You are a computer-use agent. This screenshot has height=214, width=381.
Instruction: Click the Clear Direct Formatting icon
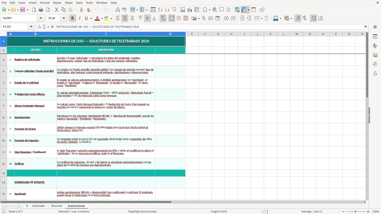[88, 10]
